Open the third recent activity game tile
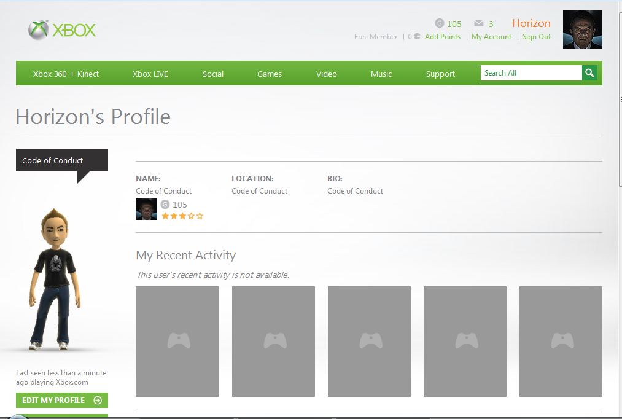 369,341
